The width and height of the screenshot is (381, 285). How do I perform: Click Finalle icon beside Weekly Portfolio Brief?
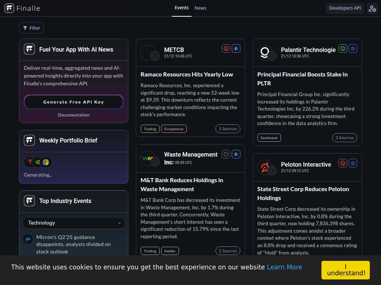coord(29,140)
